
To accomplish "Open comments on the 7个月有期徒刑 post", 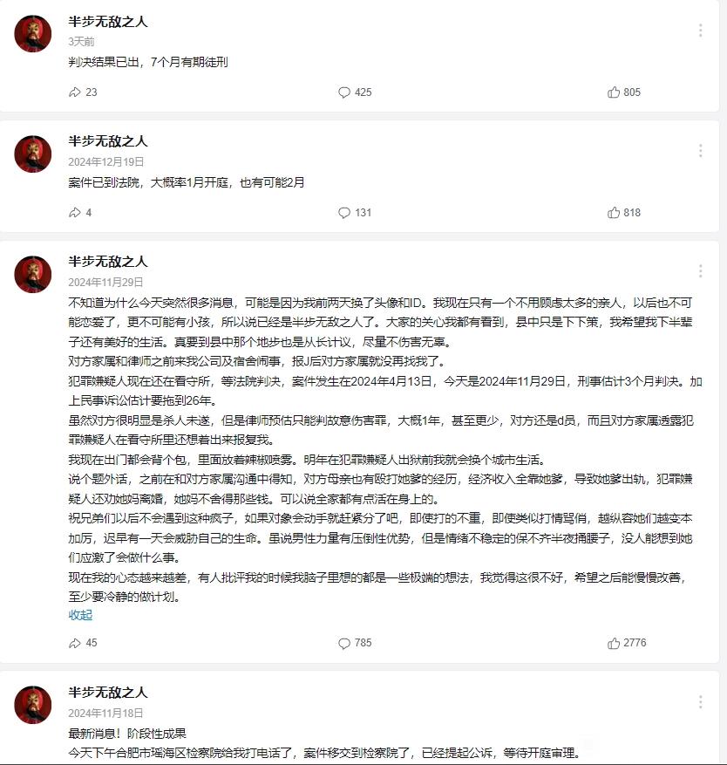I will pyautogui.click(x=355, y=92).
